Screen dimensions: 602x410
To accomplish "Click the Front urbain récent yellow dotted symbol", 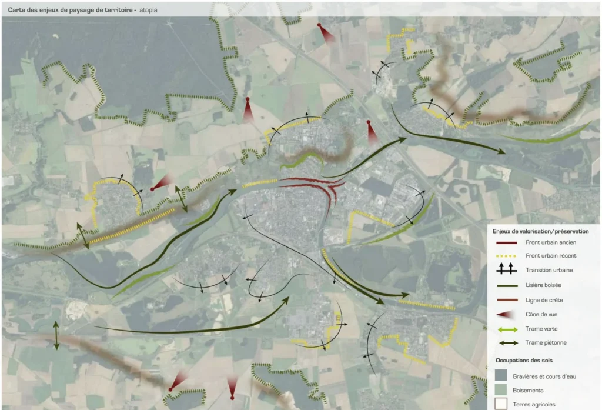I will click(x=505, y=256).
